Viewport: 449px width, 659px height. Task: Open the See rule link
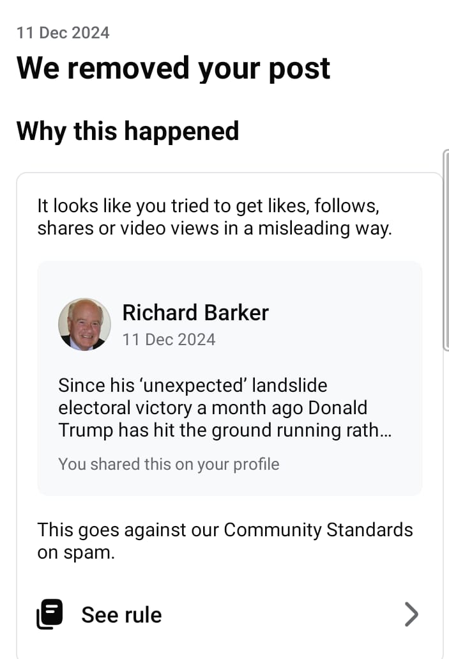coord(121,615)
